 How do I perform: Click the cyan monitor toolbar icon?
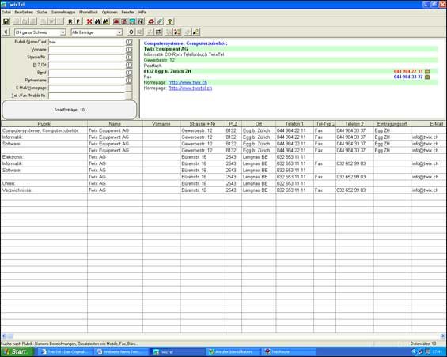pyautogui.click(x=132, y=21)
